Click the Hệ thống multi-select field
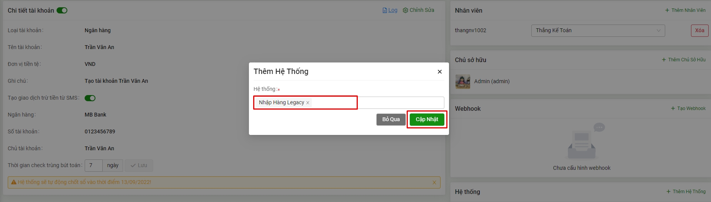 tap(349, 103)
